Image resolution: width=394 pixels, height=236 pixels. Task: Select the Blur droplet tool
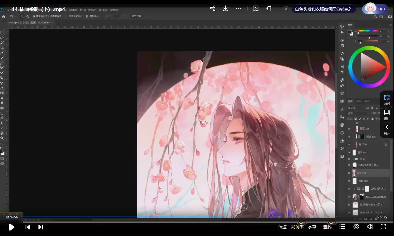click(x=2, y=98)
